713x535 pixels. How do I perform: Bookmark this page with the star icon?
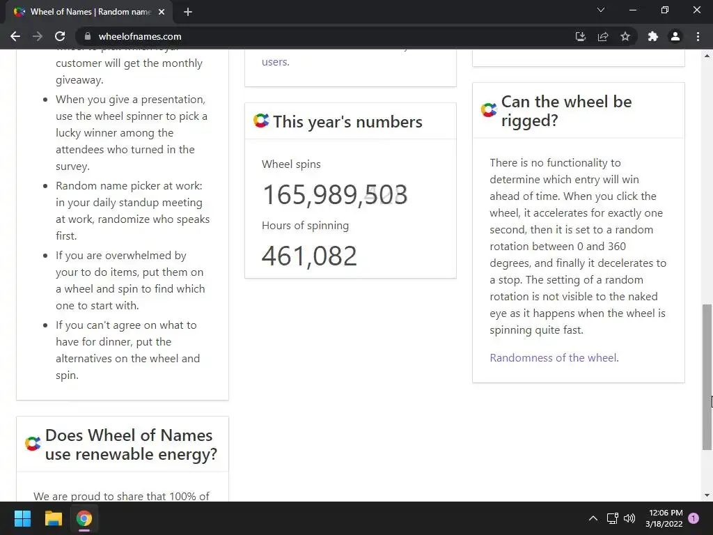point(625,36)
